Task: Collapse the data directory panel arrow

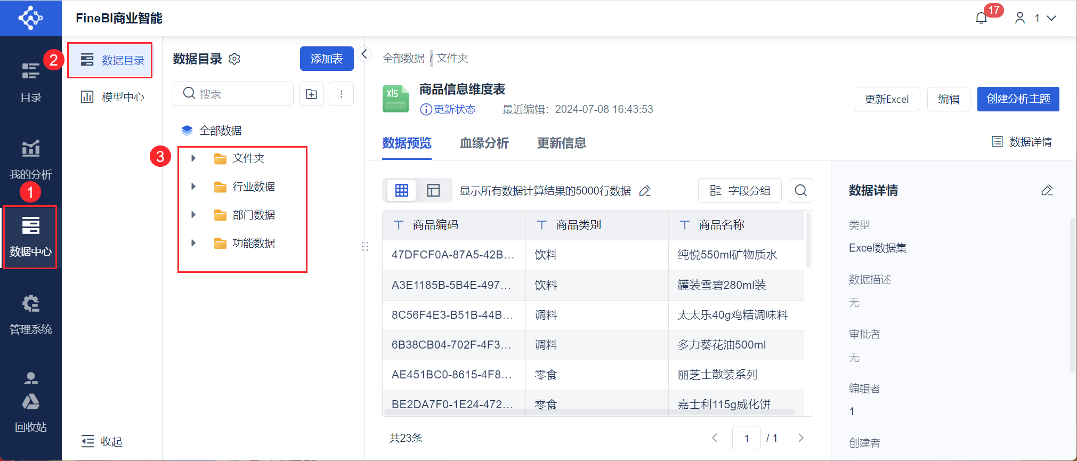Action: tap(365, 54)
